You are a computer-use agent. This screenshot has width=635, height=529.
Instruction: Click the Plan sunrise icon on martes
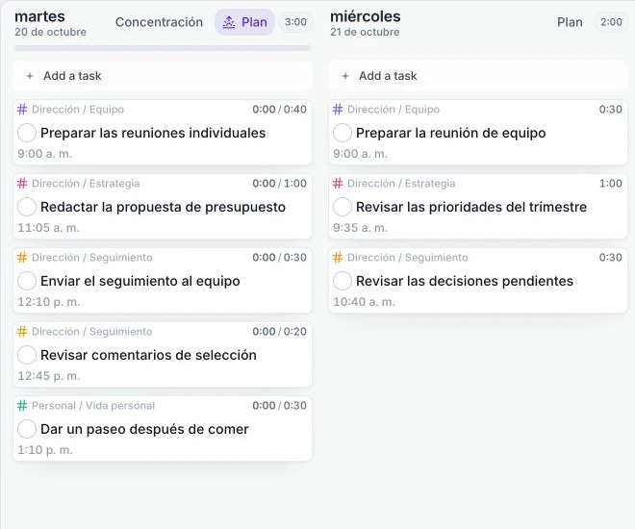pyautogui.click(x=229, y=22)
